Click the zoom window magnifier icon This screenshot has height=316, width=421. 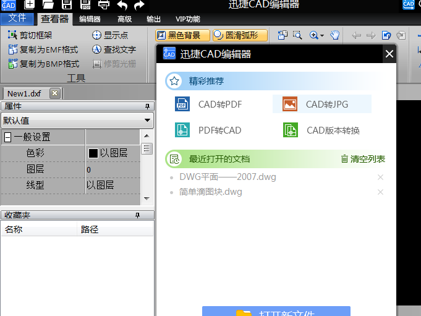pyautogui.click(x=297, y=35)
